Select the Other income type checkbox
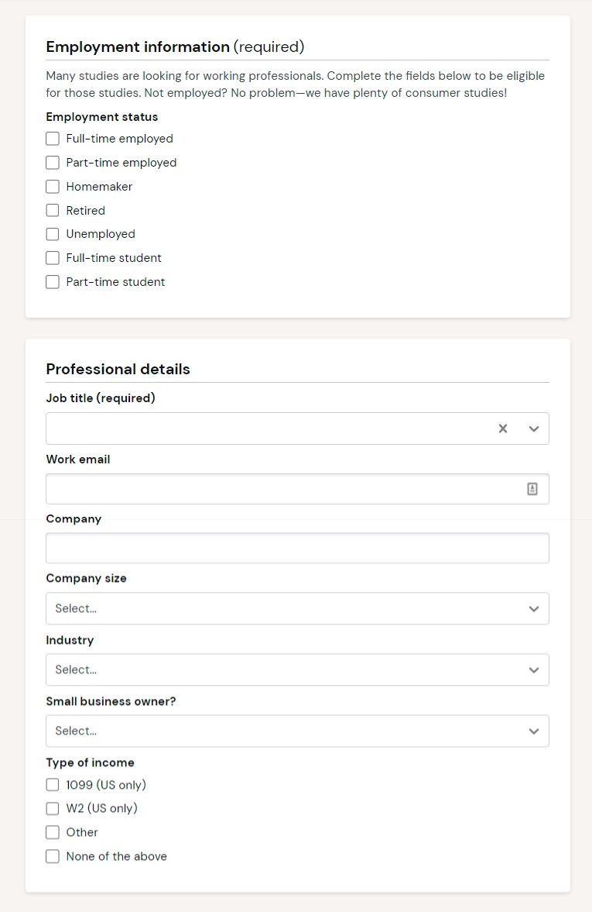Screen dimensions: 592x912 [x=53, y=832]
